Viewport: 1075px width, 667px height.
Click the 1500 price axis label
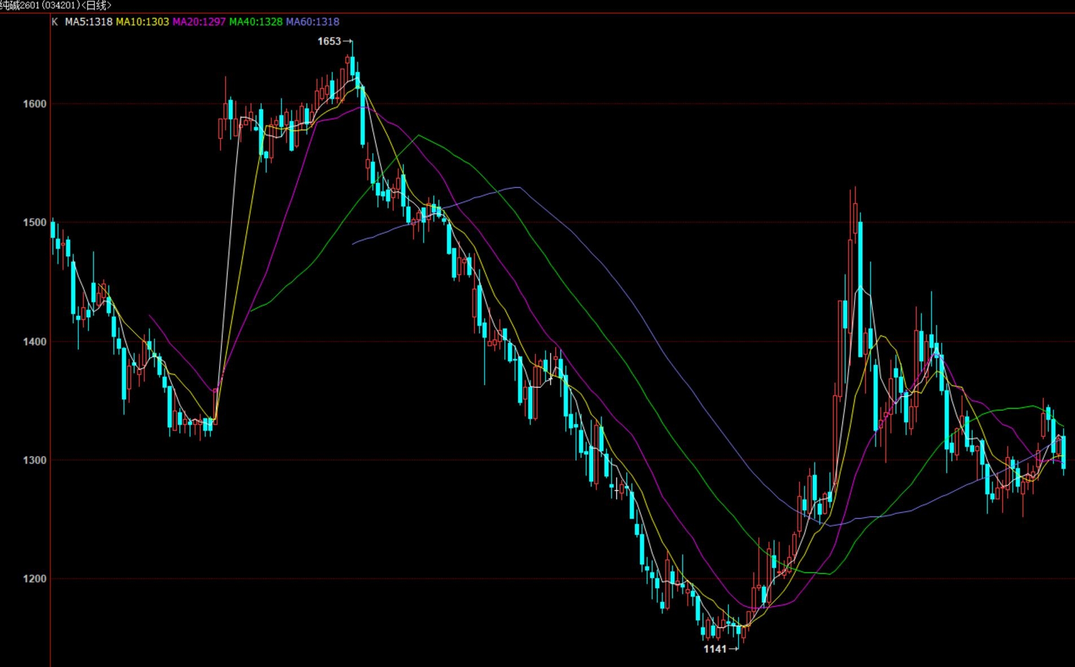click(x=34, y=222)
